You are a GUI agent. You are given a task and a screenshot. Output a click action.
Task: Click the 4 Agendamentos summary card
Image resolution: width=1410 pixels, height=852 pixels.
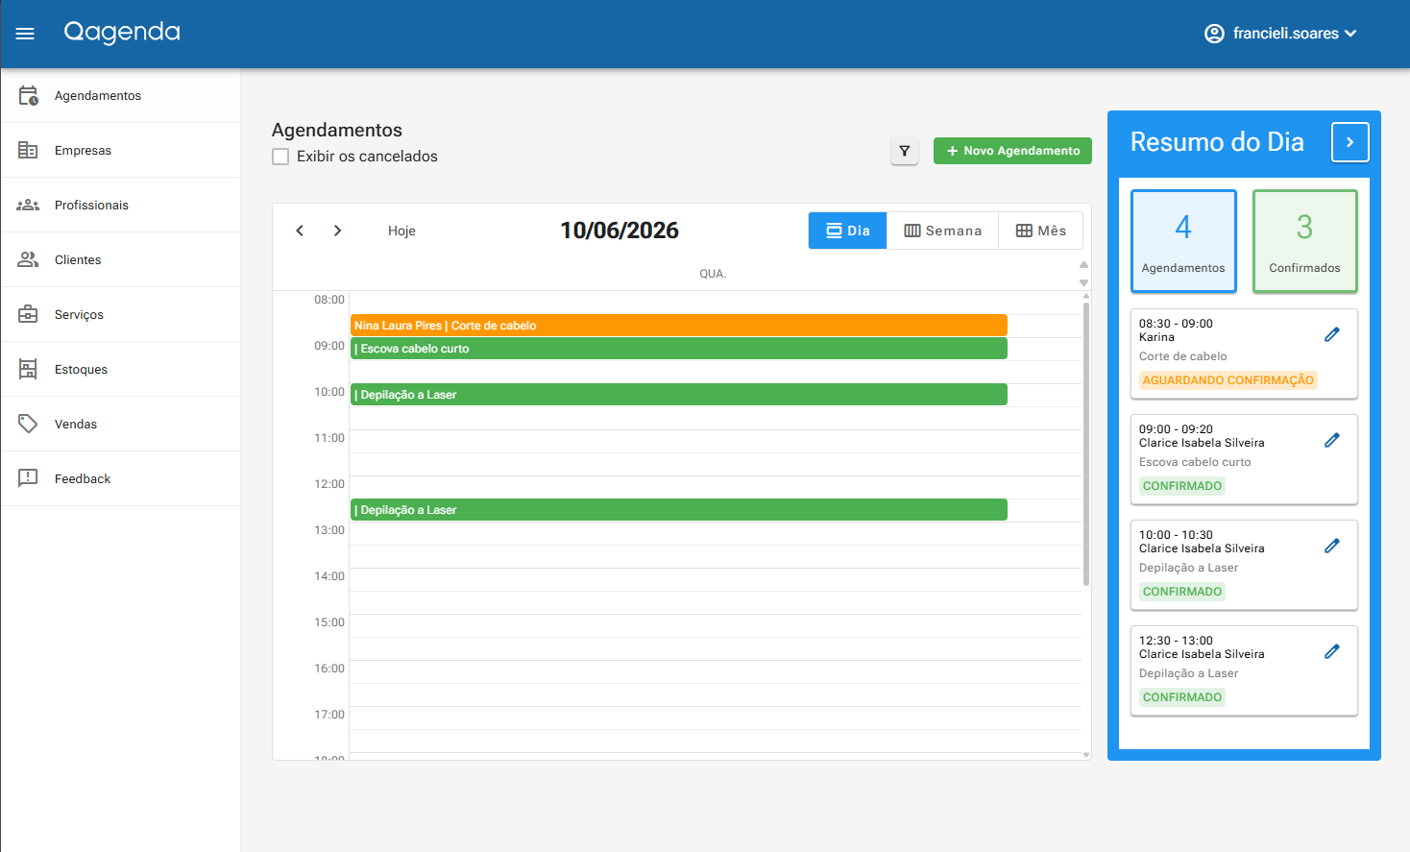(1183, 241)
